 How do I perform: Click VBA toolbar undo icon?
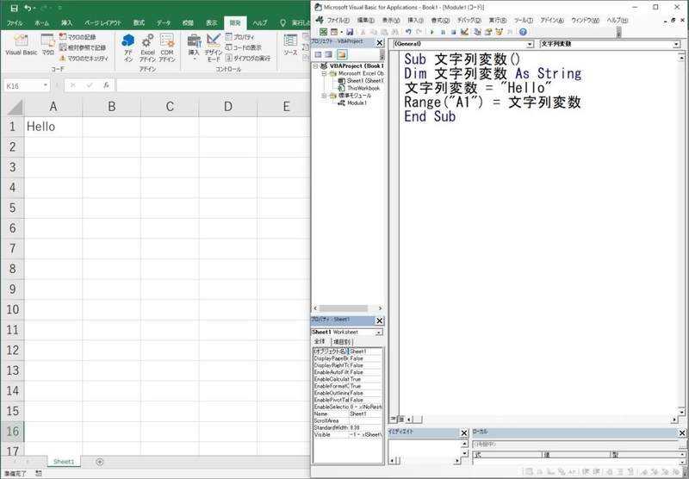click(408, 32)
